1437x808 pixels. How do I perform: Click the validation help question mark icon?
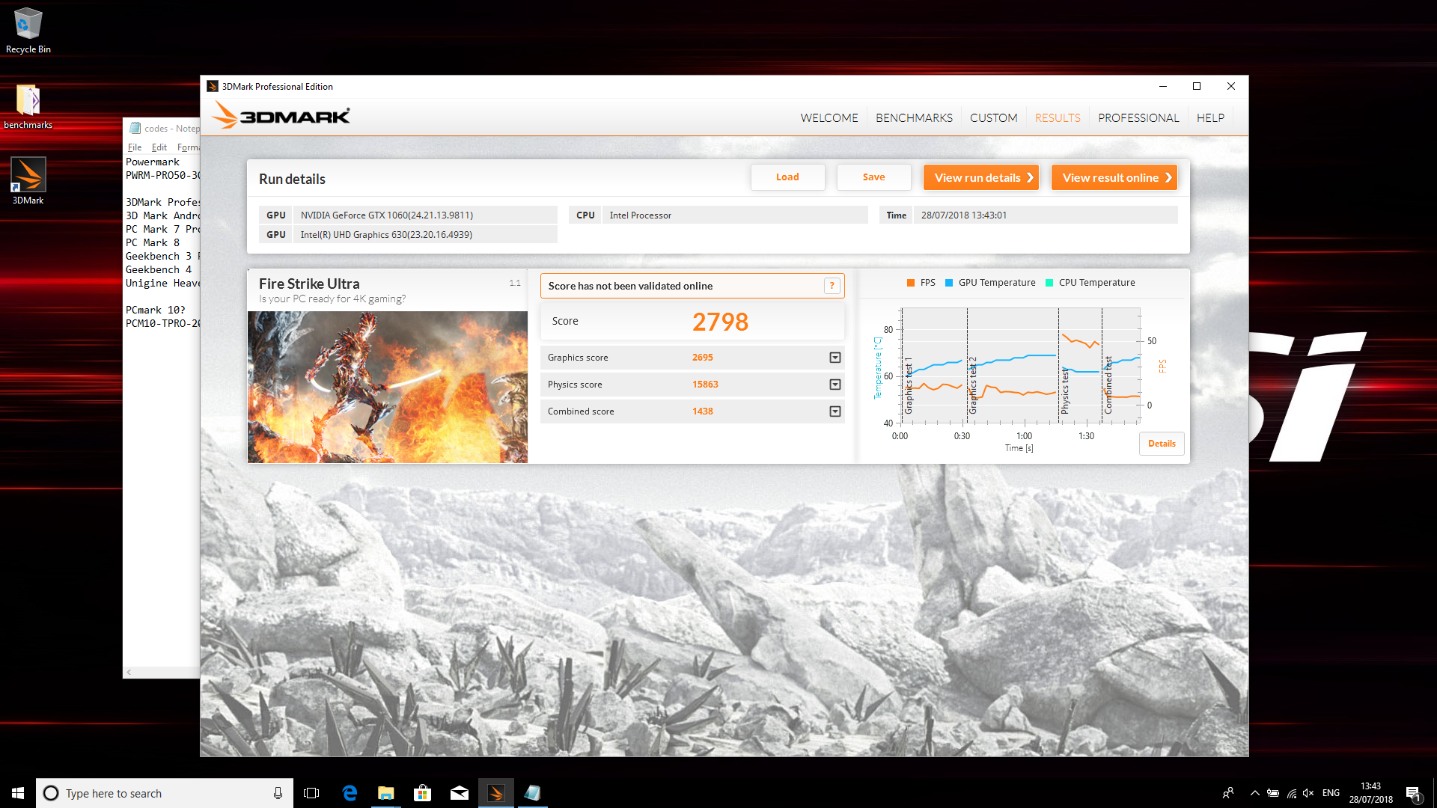point(832,286)
